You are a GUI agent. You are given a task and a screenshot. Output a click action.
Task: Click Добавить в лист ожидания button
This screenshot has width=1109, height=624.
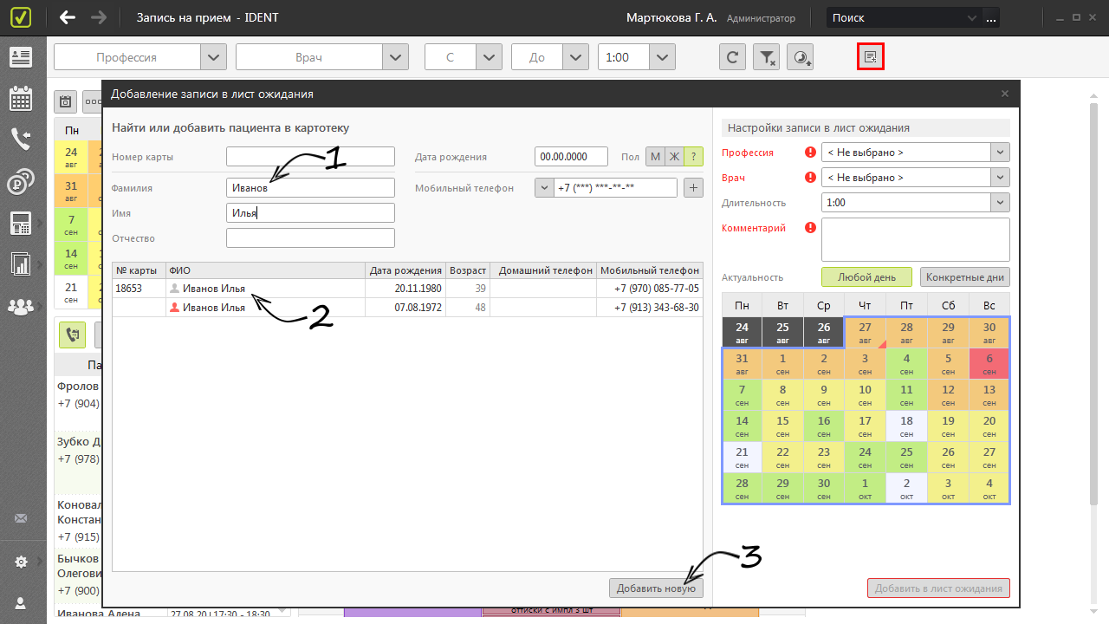click(x=938, y=588)
